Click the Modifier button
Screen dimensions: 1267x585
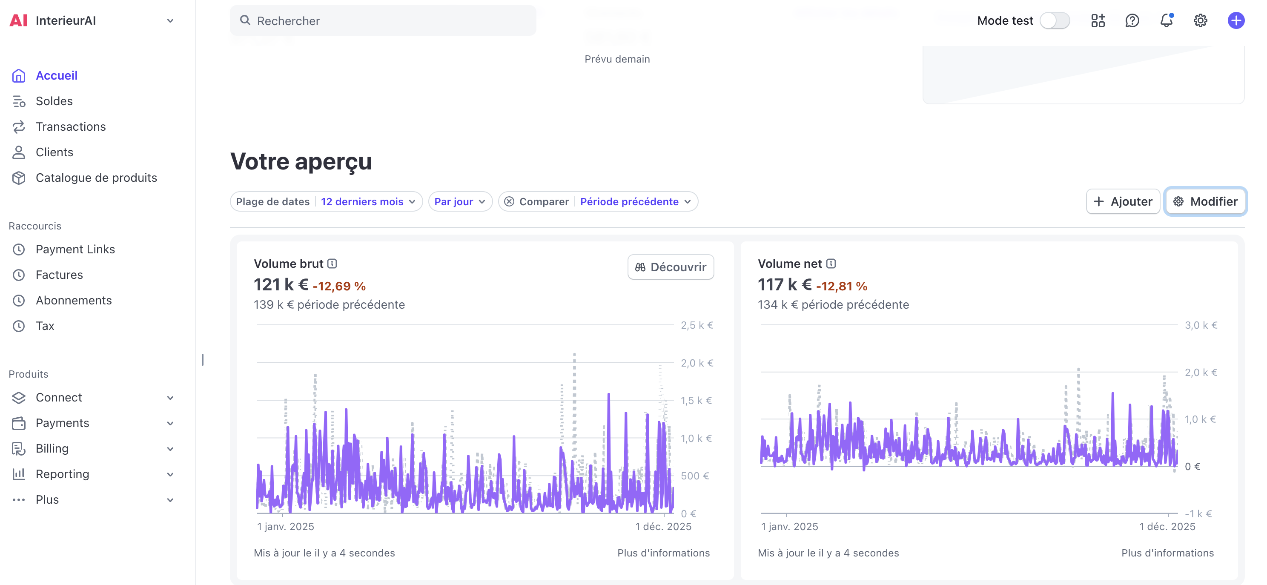[1205, 202]
